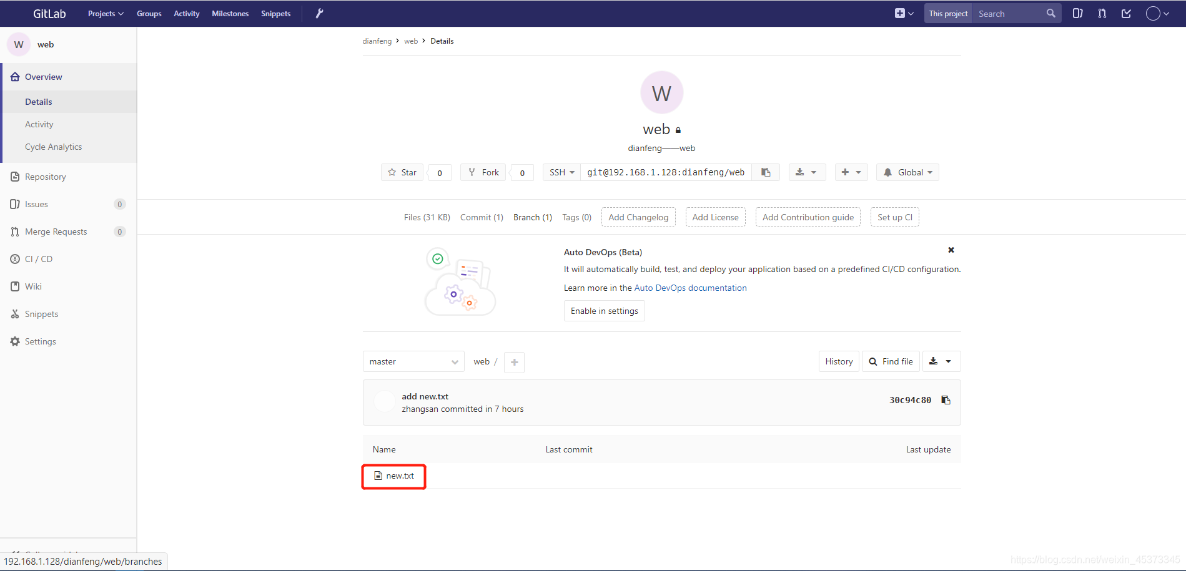Open the download dropdown near clone URL
This screenshot has width=1186, height=571.
tap(807, 172)
